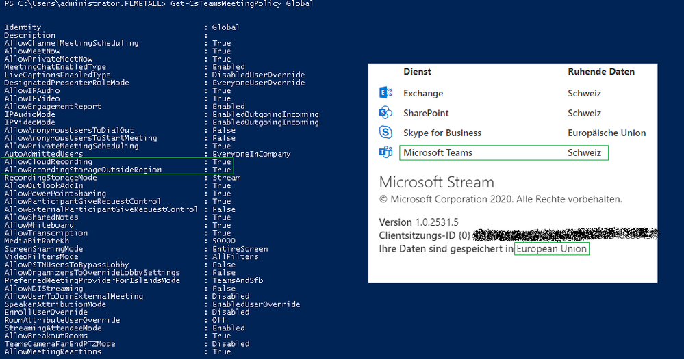
Task: Click the SharePoint service icon
Action: tap(385, 112)
